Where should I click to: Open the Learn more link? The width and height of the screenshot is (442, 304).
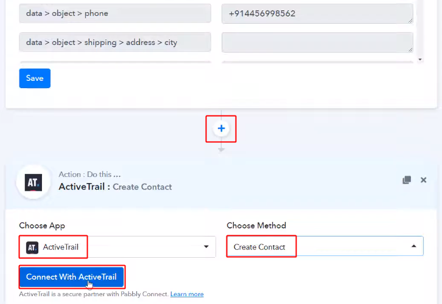(x=187, y=294)
